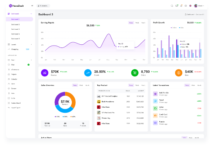Screen dimensions: 213x148
Task: Select Dashboard 1 in sidebar
Action: point(19,19)
